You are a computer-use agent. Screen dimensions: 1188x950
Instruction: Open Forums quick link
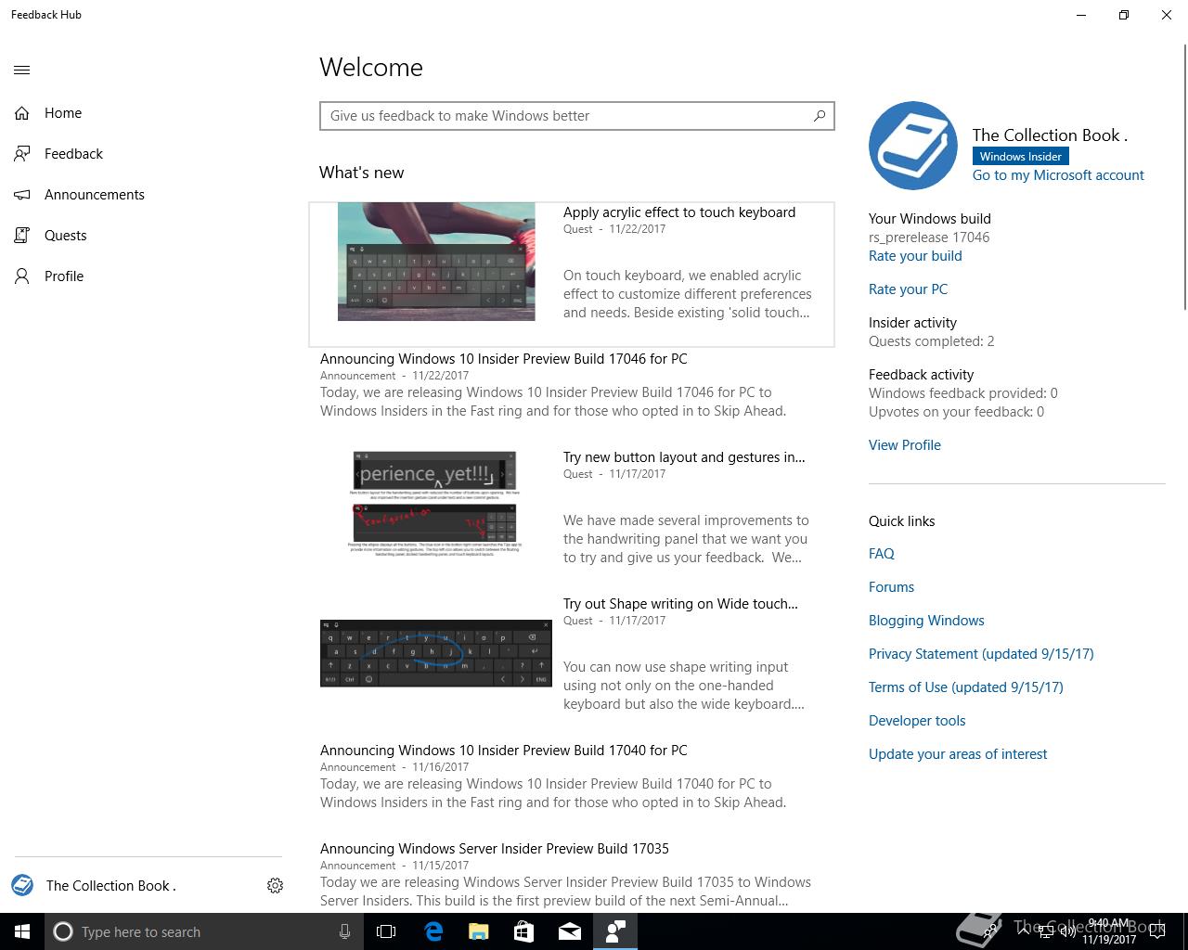[891, 587]
